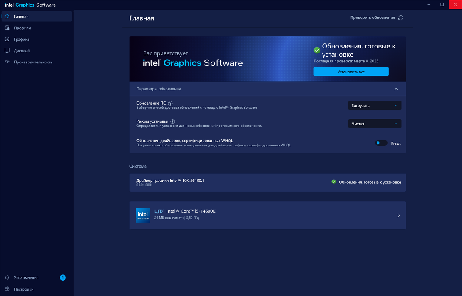This screenshot has width=462, height=296.
Task: Click the driver version 01.01.0001 text
Action: pos(144,185)
